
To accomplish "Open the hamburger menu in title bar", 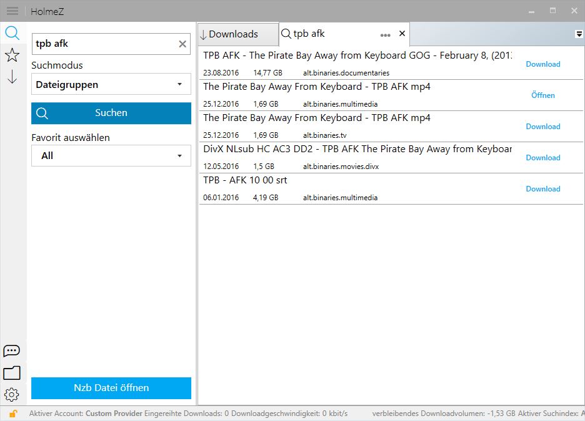I will click(12, 11).
